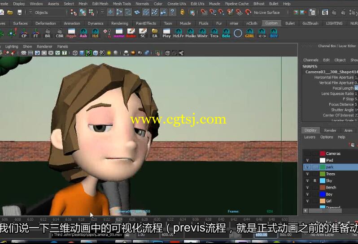Toggle smooth shade all cube icon

point(82,53)
